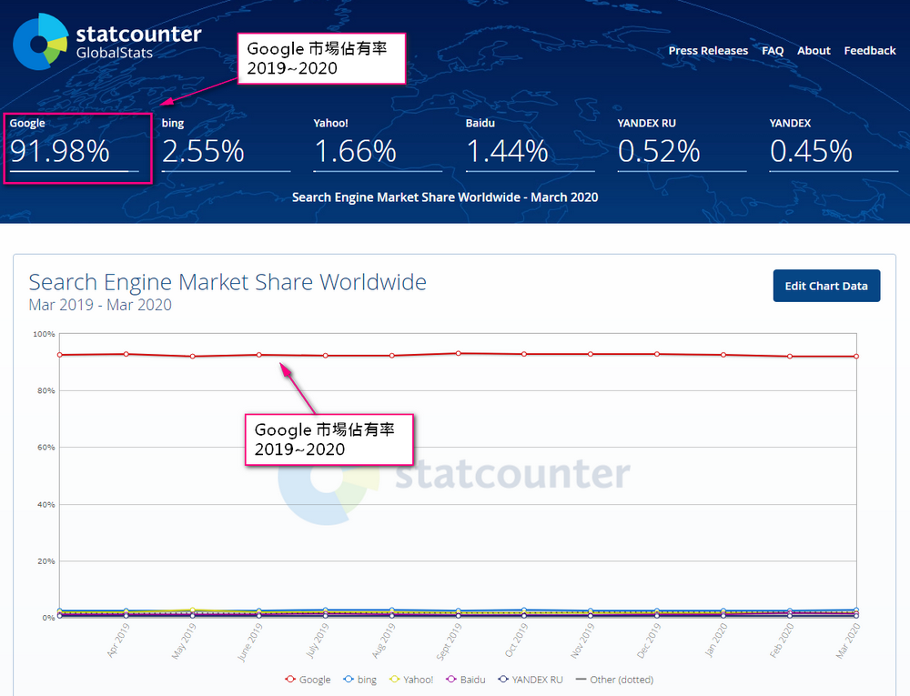
Task: Click Google data point at Dec 2019
Action: [x=657, y=354]
